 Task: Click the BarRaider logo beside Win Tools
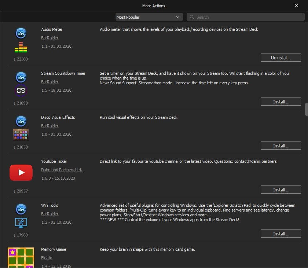[x=21, y=209]
